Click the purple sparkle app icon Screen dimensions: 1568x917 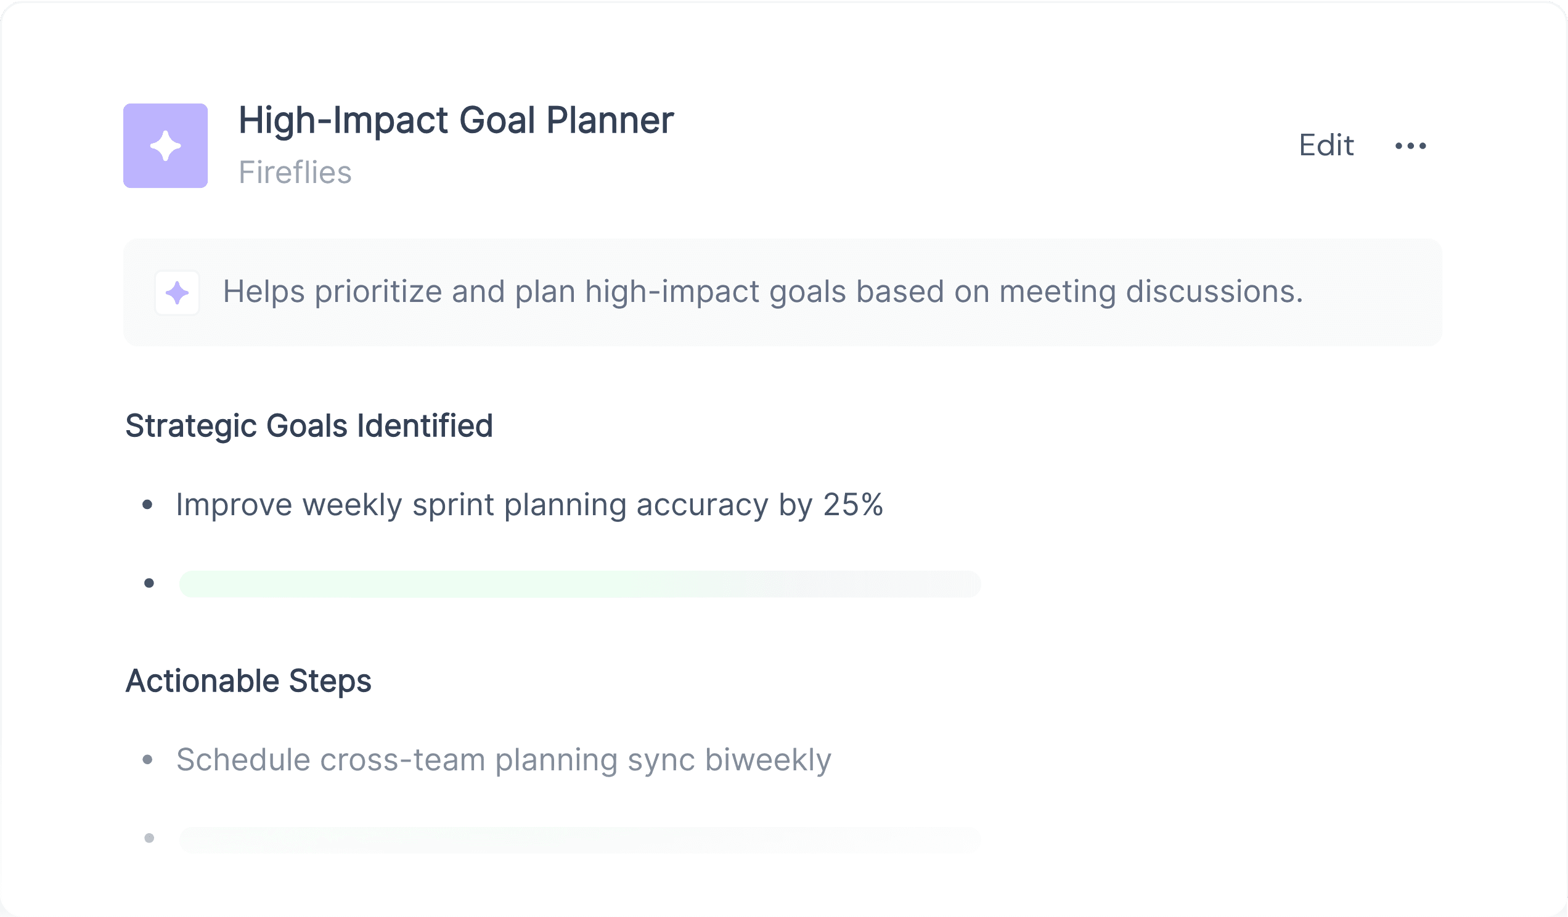pos(166,145)
